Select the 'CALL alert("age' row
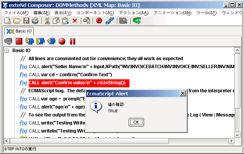This screenshot has height=154, width=244. click(57, 107)
